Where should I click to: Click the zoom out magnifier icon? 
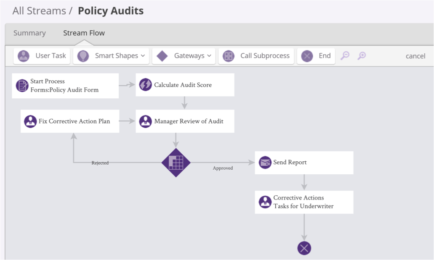(x=345, y=55)
